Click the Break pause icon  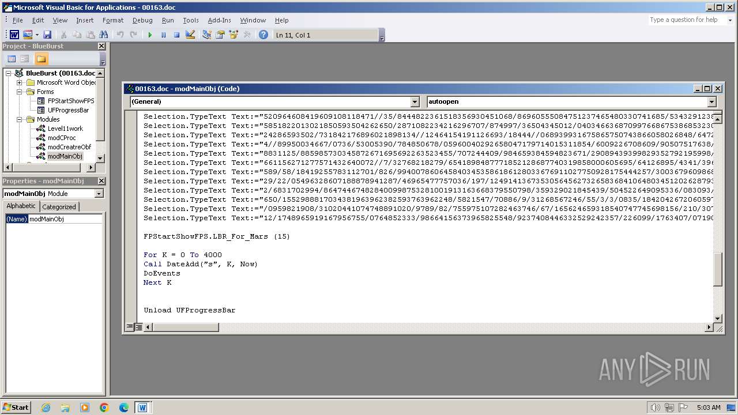[x=163, y=35]
